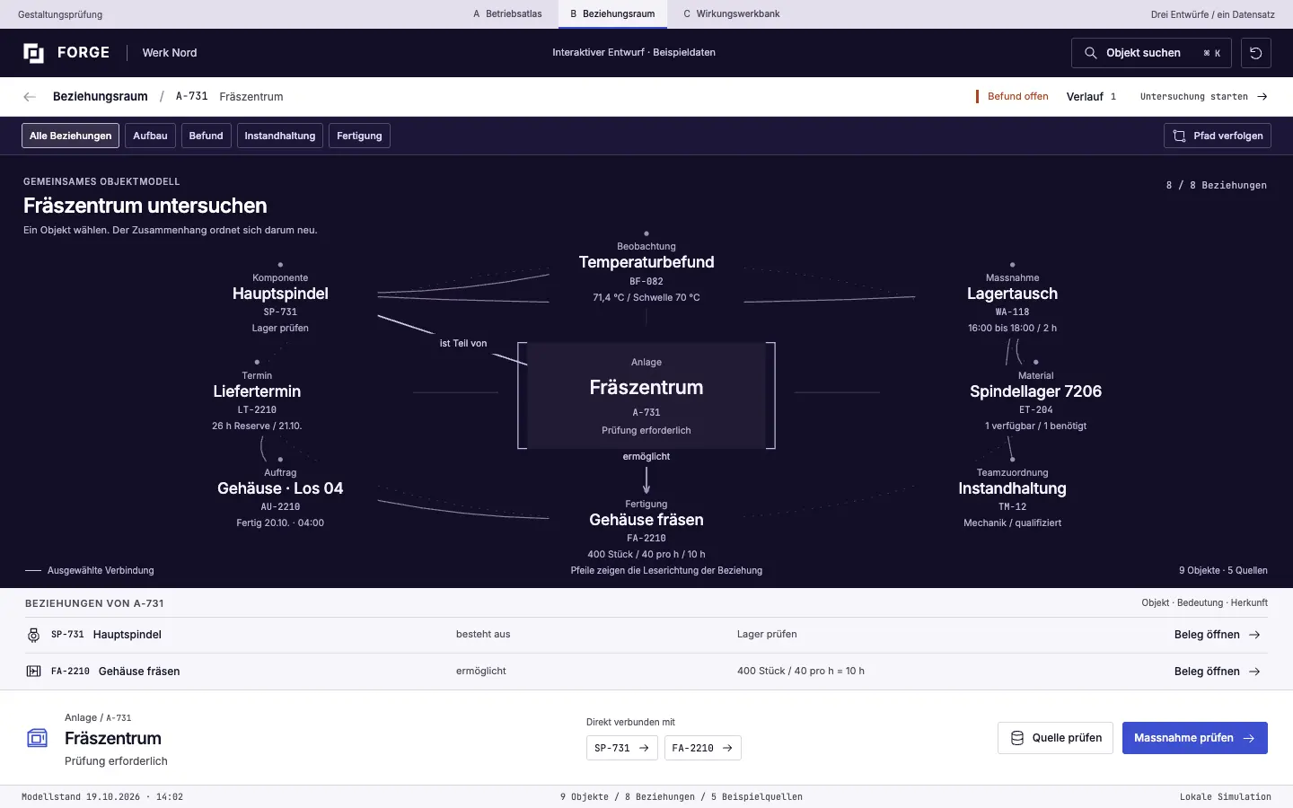Click the Beziehungsraum breadcrumb
The height and width of the screenshot is (808, 1293).
pos(101,97)
